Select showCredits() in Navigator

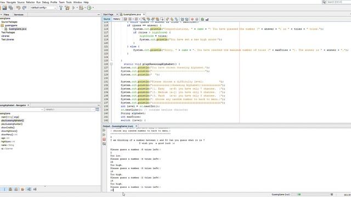8,128
